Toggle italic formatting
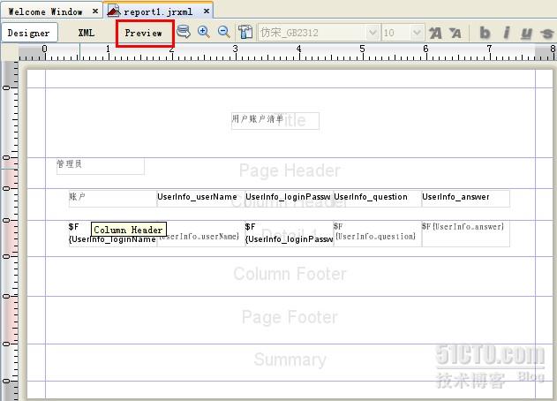This screenshot has width=557, height=401. coord(506,33)
